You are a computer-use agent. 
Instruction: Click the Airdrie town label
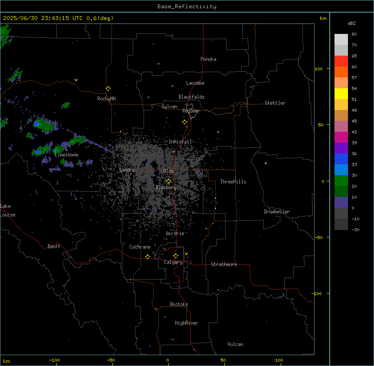click(x=175, y=233)
